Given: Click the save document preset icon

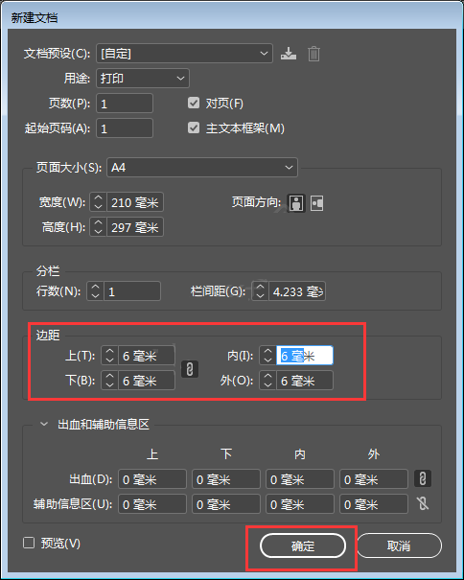Looking at the screenshot, I should coord(289,54).
